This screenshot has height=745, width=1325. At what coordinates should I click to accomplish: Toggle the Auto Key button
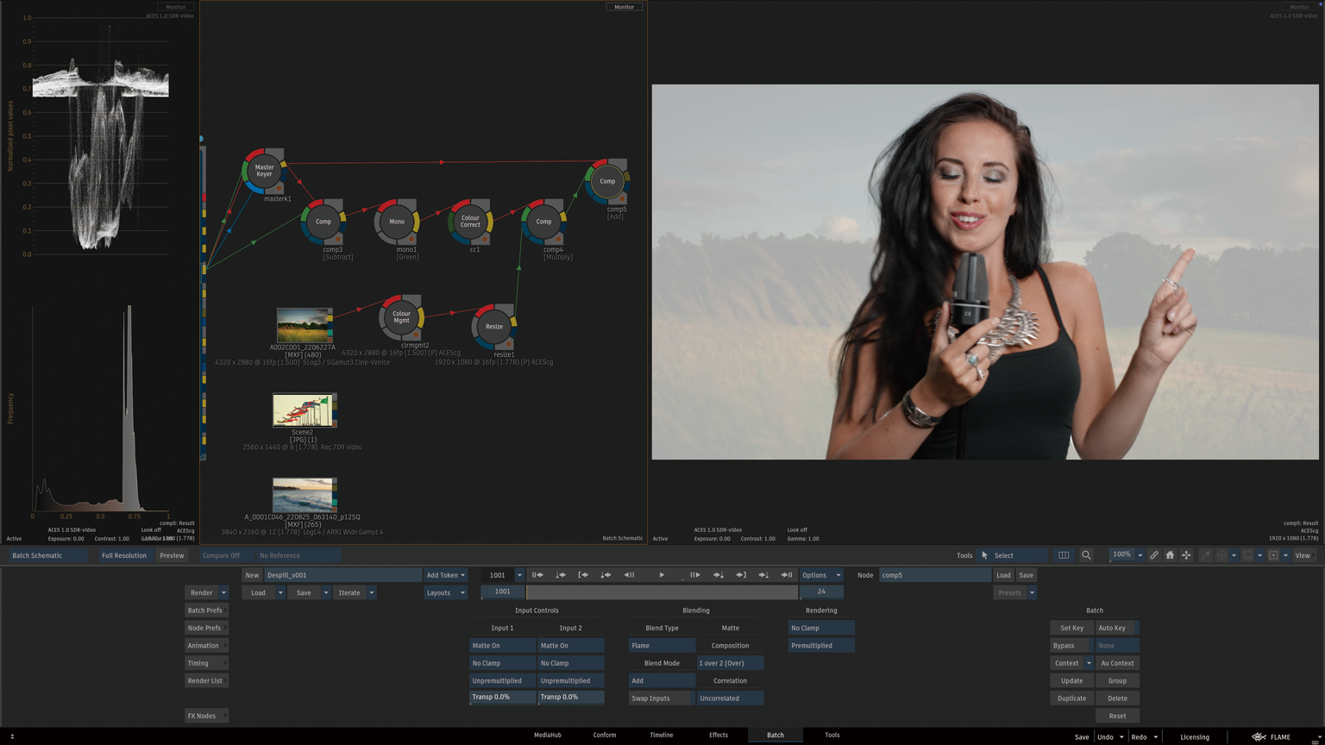coord(1117,628)
